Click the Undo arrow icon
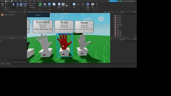Image resolution: width=171 pixels, height=96 pixels. [16, 1]
